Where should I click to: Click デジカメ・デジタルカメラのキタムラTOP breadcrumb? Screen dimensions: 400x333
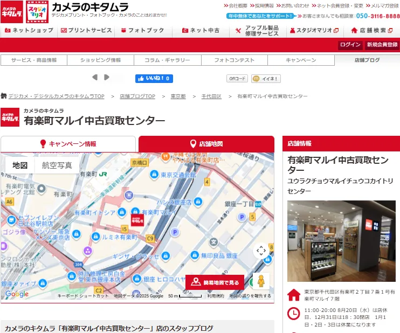[x=57, y=96]
